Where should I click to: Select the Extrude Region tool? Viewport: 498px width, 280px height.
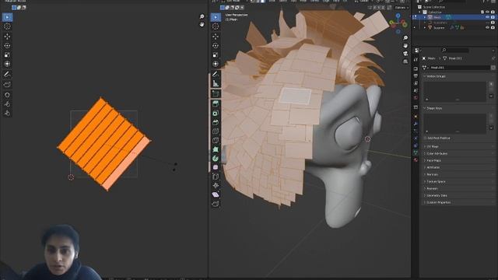pyautogui.click(x=216, y=103)
